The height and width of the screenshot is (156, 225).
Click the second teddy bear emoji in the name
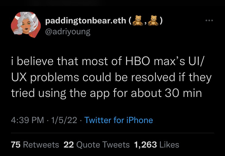(x=153, y=21)
